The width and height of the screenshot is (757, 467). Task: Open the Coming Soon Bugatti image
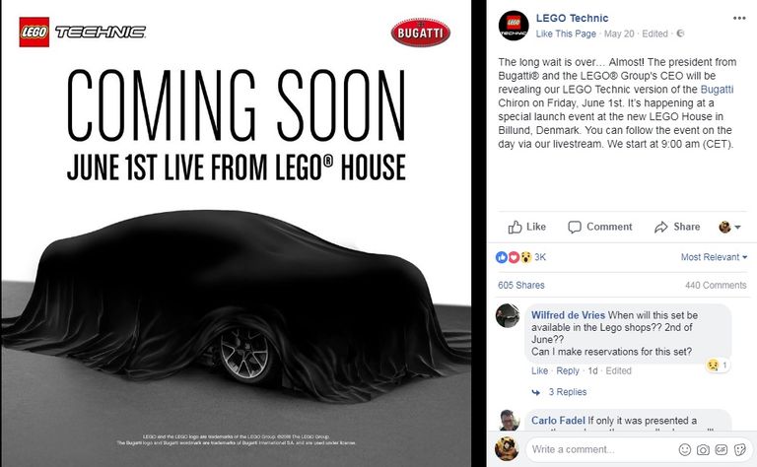click(237, 233)
